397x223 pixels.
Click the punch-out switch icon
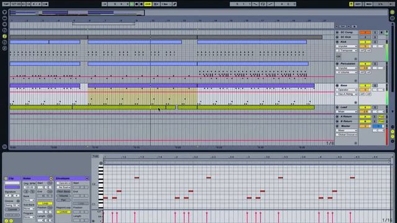coord(270,4)
